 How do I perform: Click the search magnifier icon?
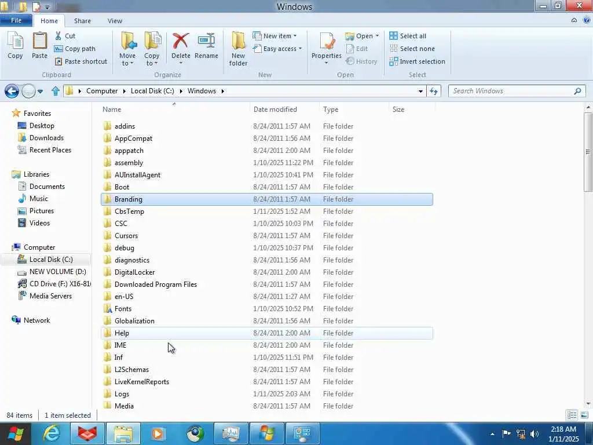pyautogui.click(x=577, y=91)
